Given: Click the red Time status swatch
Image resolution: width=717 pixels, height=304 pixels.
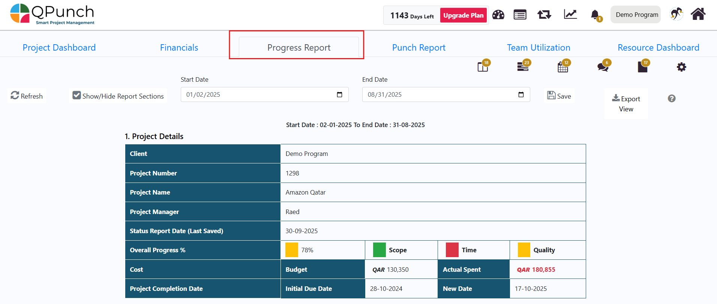Looking at the screenshot, I should 452,250.
